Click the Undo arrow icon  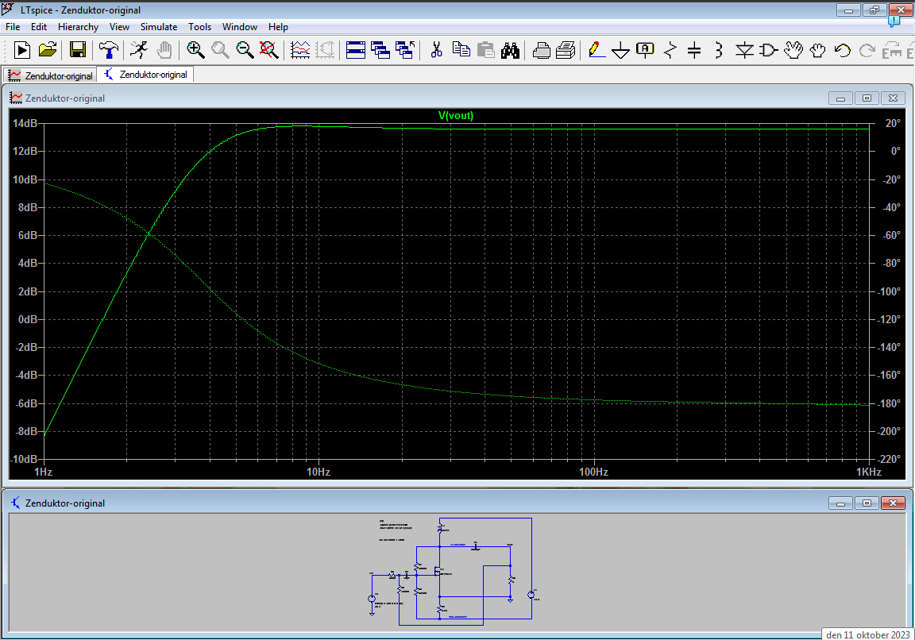click(842, 50)
